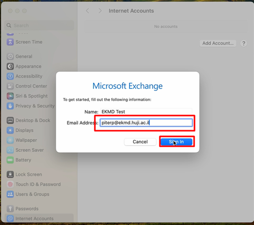This screenshot has width=254, height=225.
Task: Click the Wallpaper flower icon
Action: pos(10,140)
